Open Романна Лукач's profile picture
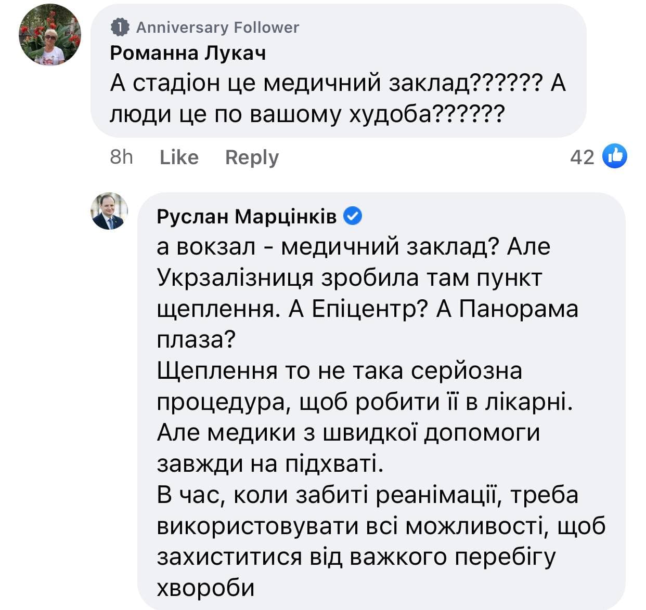Screen dimensions: 646x610 pyautogui.click(x=50, y=35)
